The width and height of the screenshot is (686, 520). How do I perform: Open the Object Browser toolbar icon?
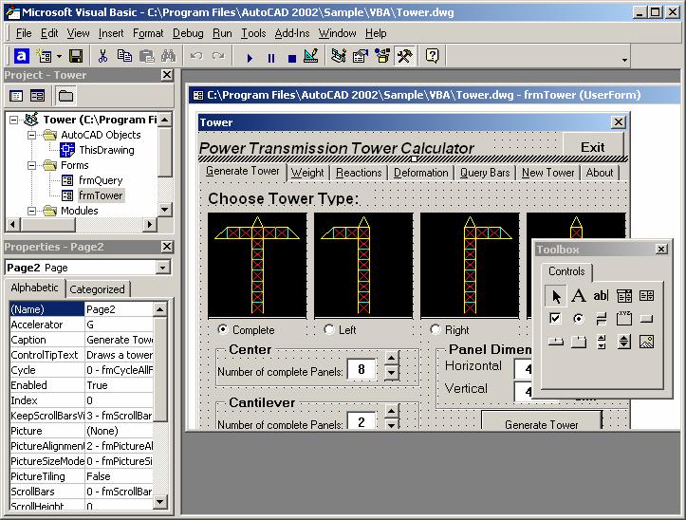tap(382, 57)
